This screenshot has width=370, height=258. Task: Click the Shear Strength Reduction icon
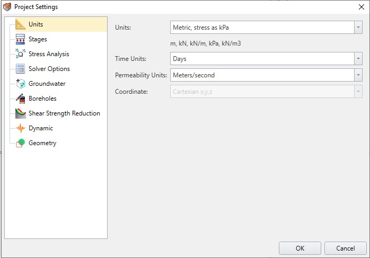pyautogui.click(x=21, y=113)
